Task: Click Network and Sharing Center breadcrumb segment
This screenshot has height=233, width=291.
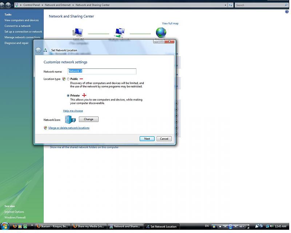Action: [x=92, y=5]
